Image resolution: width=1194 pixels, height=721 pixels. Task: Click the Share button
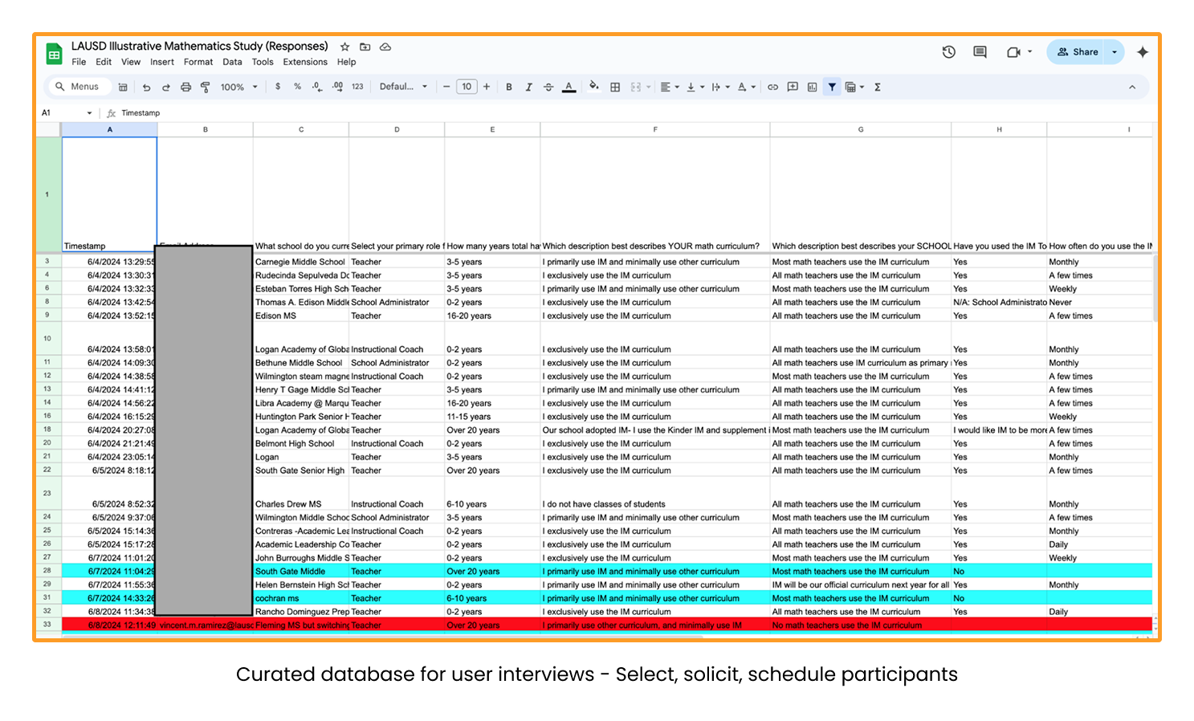click(1077, 52)
